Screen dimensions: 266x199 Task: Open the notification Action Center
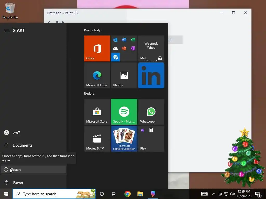pos(258,194)
